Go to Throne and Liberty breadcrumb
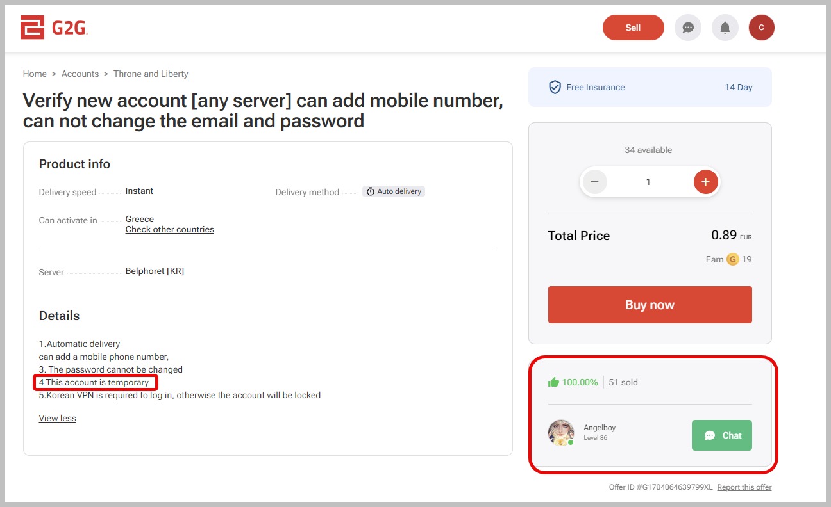The image size is (831, 507). point(151,74)
